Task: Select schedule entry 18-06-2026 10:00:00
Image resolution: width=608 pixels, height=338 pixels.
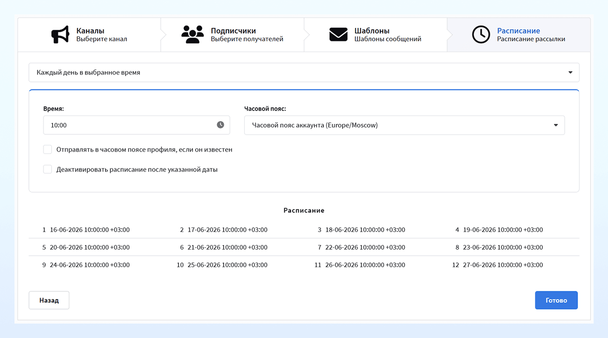Action: [365, 230]
